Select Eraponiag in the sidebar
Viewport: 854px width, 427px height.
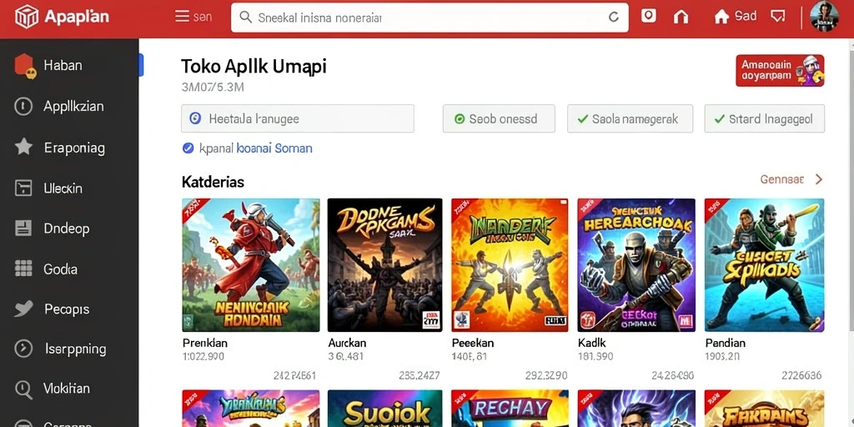pos(69,147)
